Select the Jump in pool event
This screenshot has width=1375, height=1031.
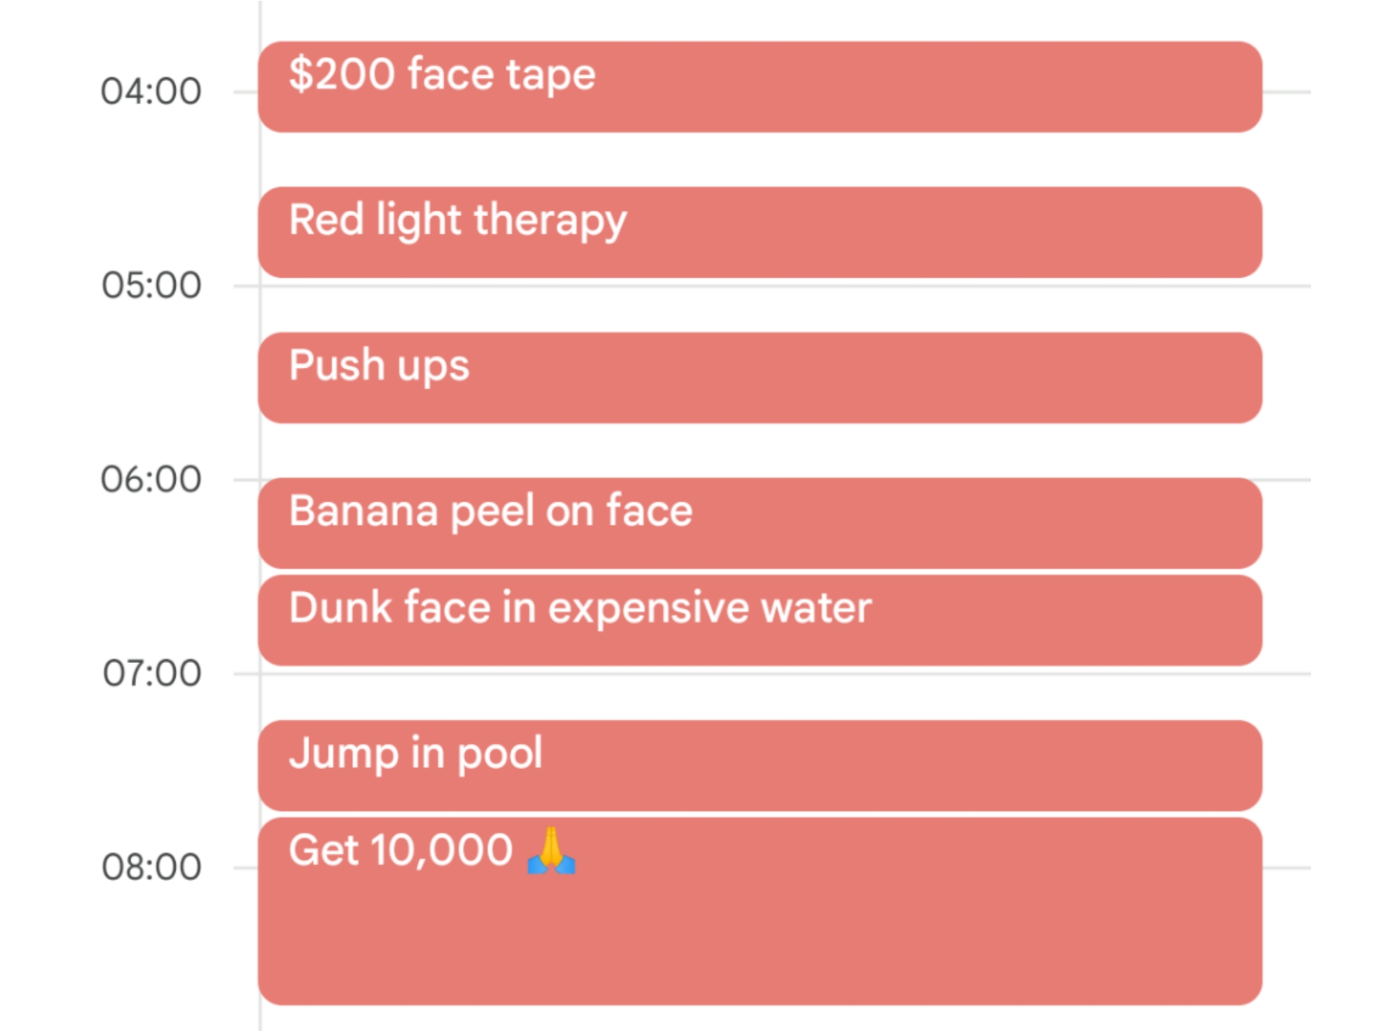point(760,766)
